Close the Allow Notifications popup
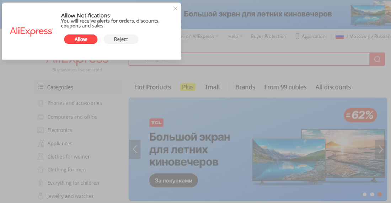This screenshot has width=391, height=203. pos(175,9)
